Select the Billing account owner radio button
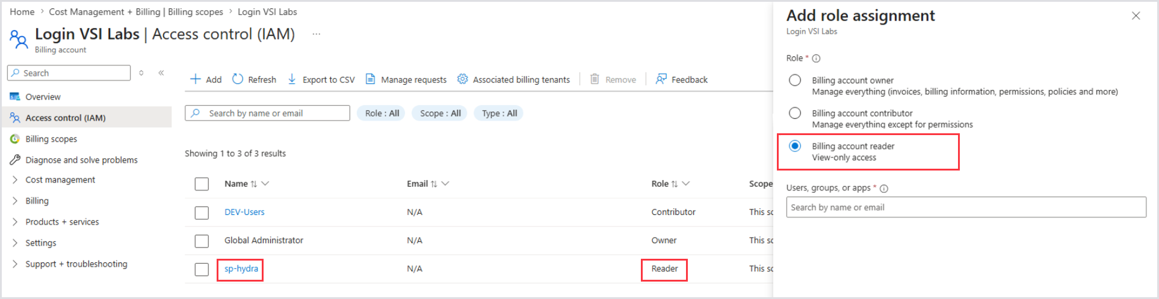 pyautogui.click(x=795, y=80)
